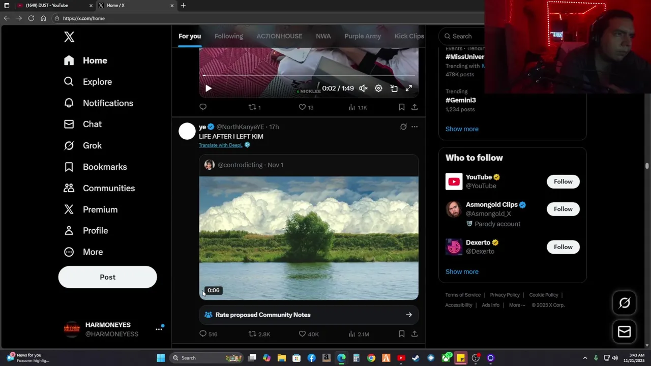Seek on the top video progress bar
This screenshot has width=651, height=366.
click(309, 76)
